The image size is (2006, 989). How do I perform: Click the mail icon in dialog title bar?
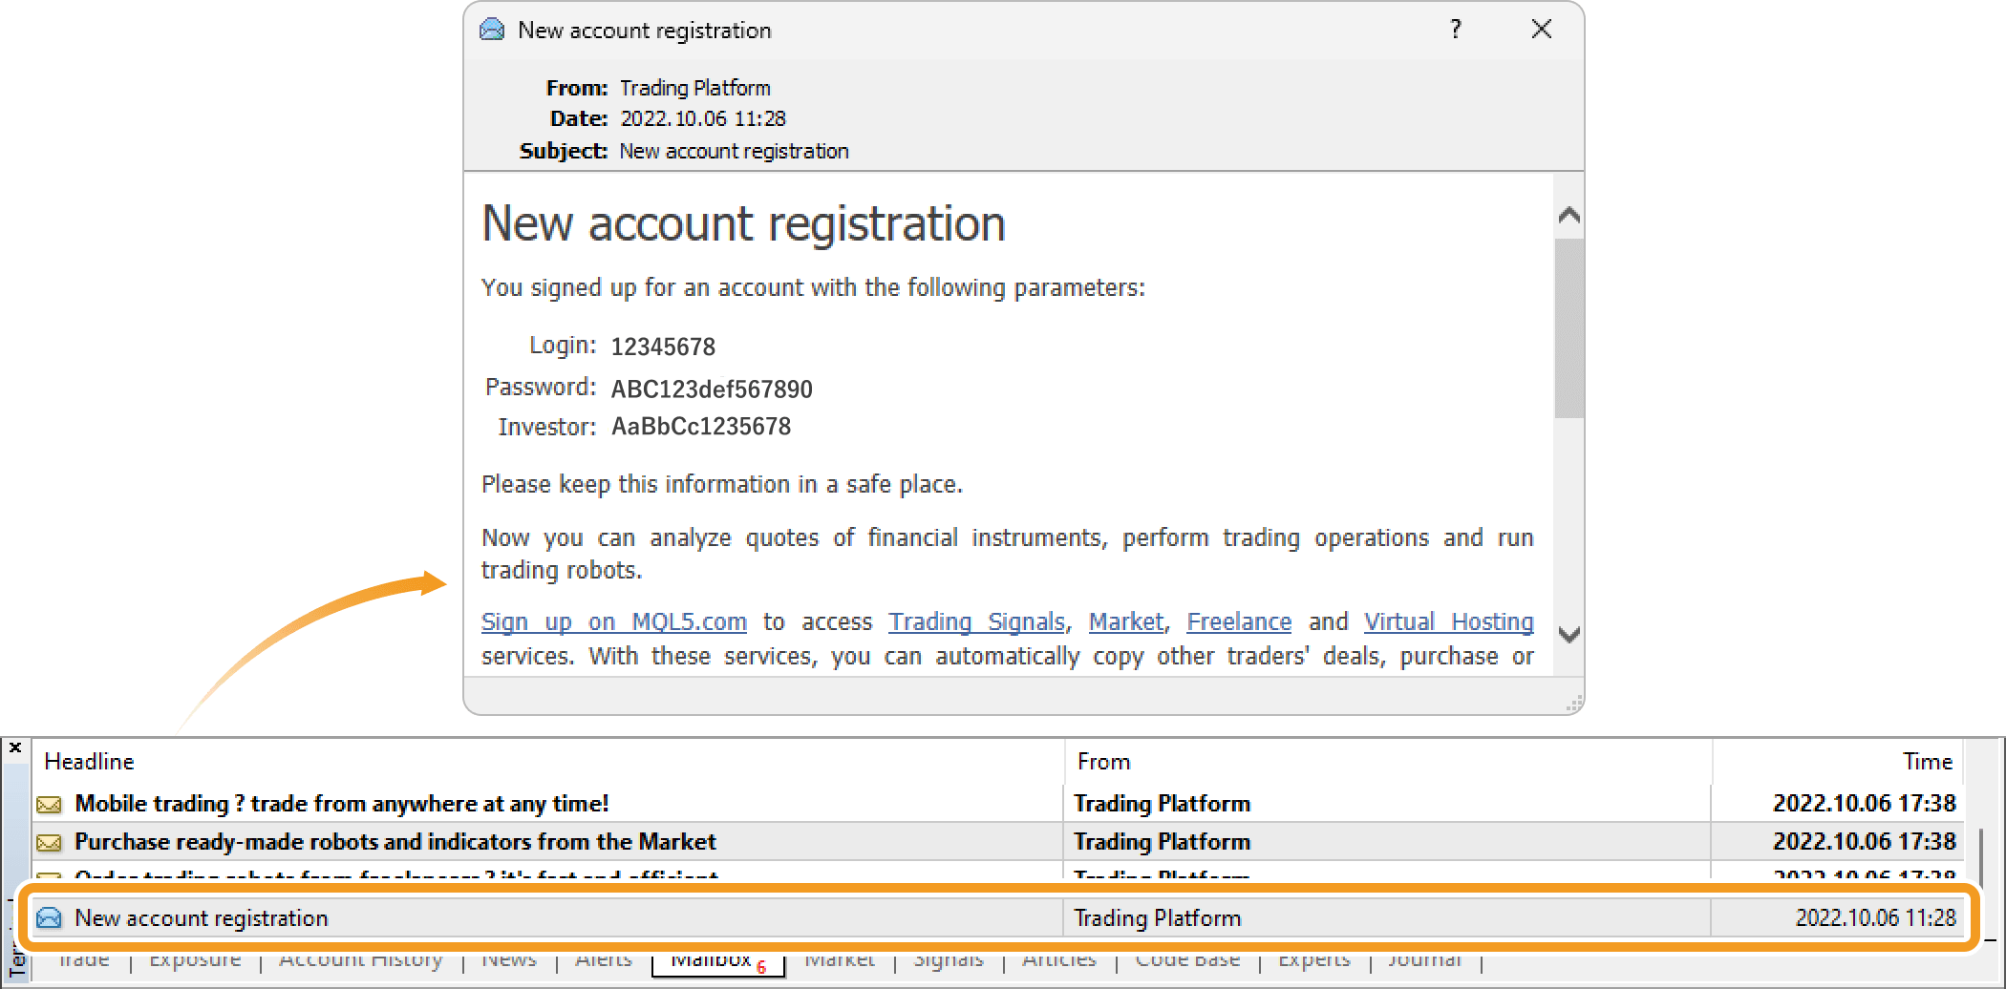[x=492, y=30]
